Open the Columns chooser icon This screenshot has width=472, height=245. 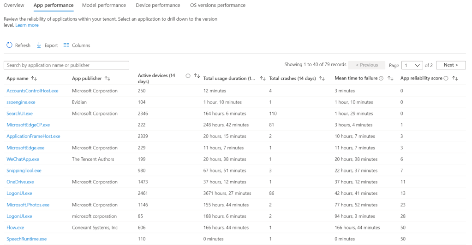click(66, 45)
